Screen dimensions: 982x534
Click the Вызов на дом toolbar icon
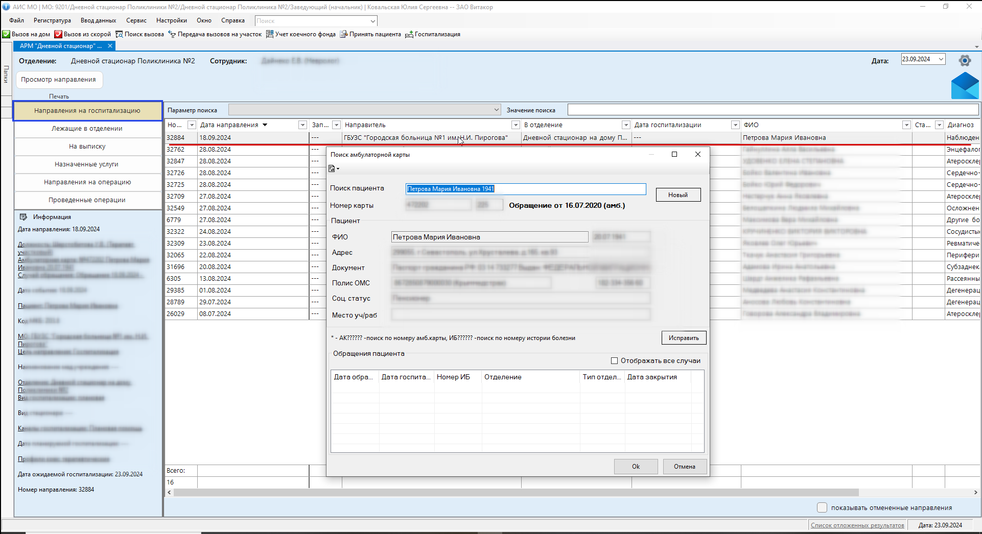6,34
